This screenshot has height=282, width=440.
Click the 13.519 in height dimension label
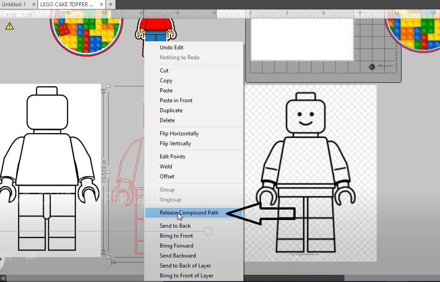coord(104,172)
